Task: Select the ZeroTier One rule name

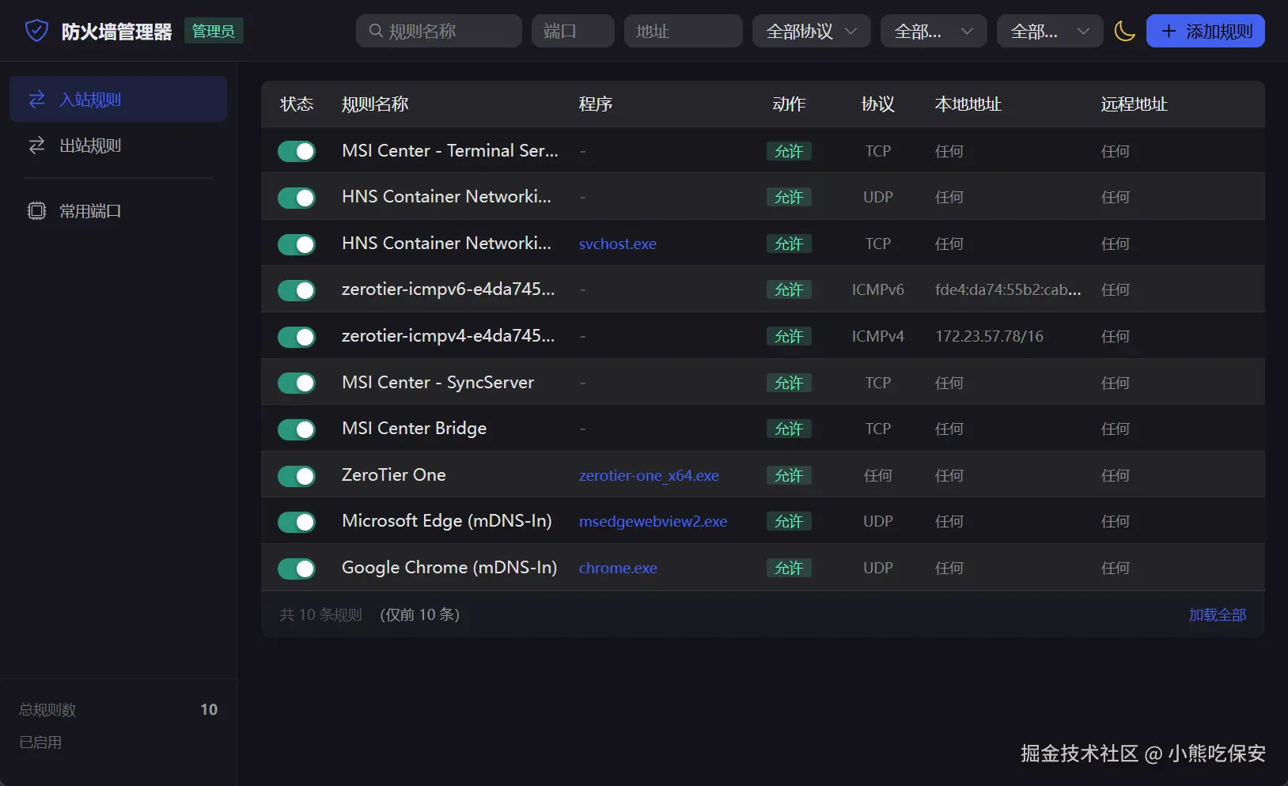Action: click(x=394, y=474)
